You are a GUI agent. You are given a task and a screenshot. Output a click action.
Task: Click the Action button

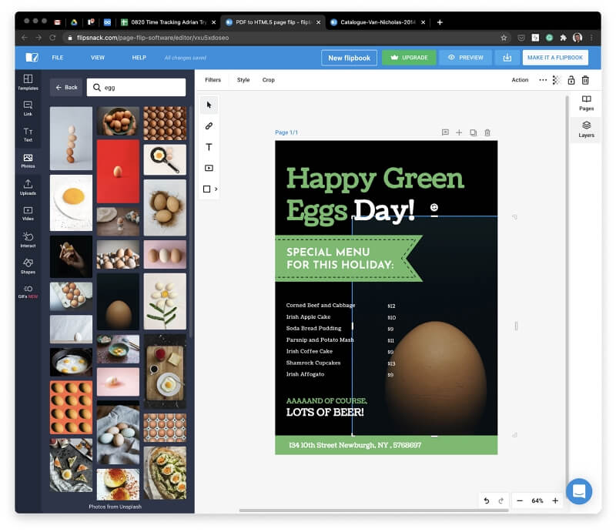click(x=520, y=80)
